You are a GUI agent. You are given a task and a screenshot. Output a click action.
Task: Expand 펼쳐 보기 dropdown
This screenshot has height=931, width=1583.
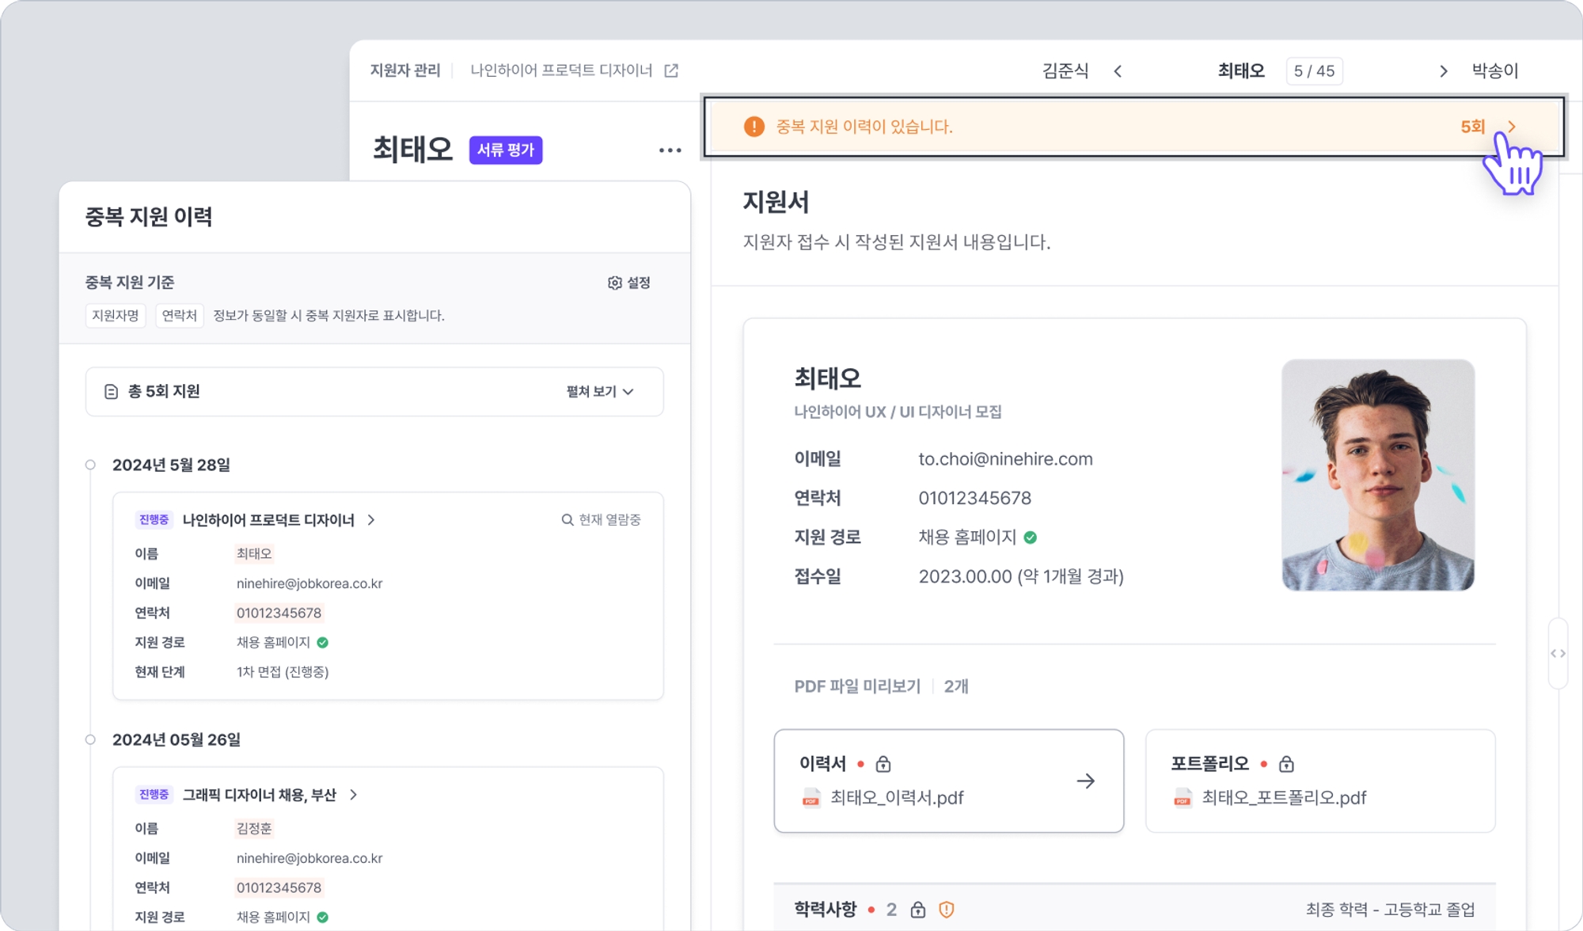tap(601, 392)
